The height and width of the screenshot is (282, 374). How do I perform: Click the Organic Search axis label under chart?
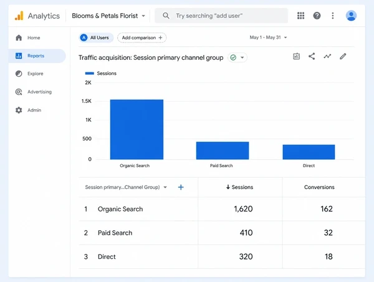pos(135,166)
